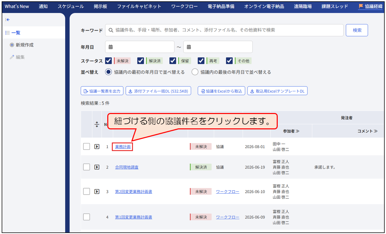
Task: Open the スケジュール tab
Action: [x=71, y=6]
